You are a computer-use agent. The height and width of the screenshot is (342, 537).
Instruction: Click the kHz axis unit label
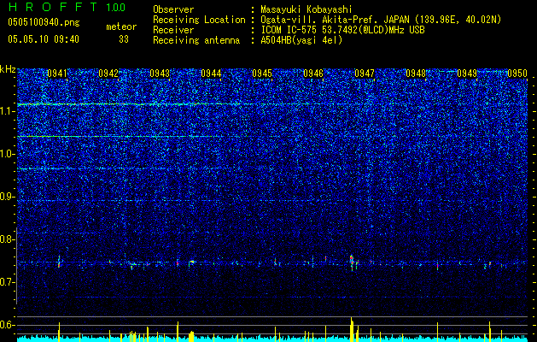tap(8, 69)
